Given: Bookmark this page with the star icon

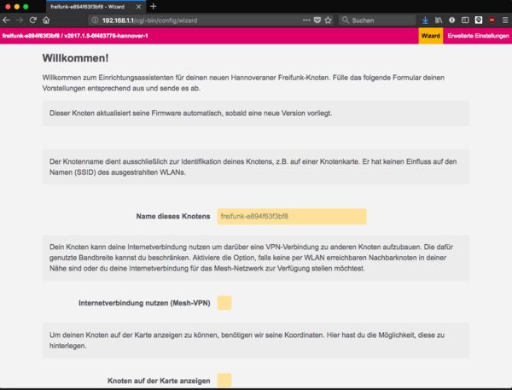Looking at the screenshot, I should click(329, 19).
